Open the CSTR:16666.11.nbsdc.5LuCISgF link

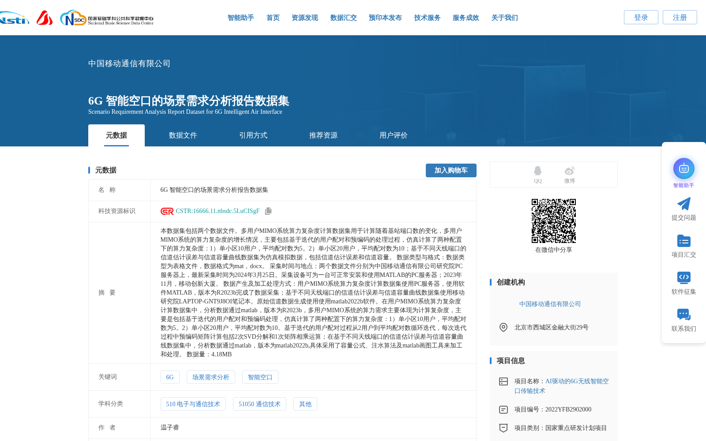point(218,211)
